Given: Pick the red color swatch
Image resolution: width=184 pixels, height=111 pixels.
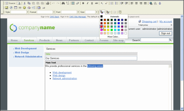Looking at the screenshot, I should [x=102, y=26].
